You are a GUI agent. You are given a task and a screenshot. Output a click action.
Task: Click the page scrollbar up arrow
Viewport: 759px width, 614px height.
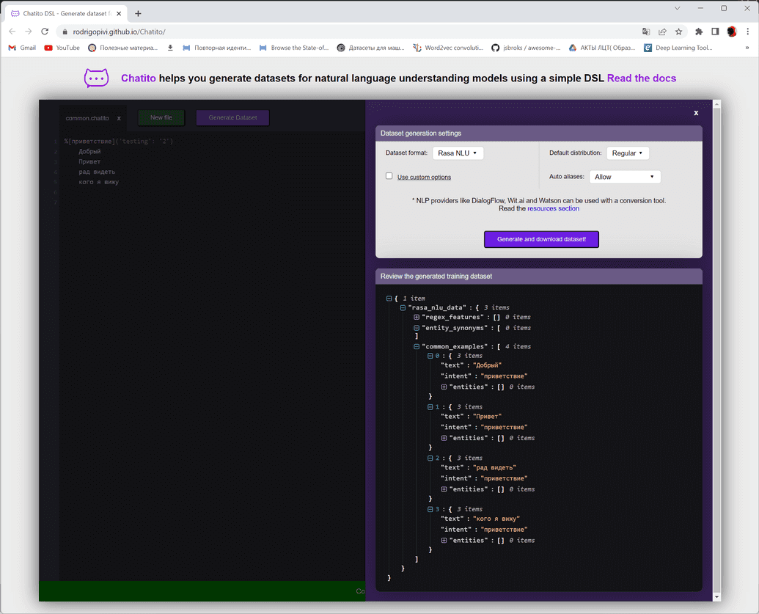coord(717,104)
